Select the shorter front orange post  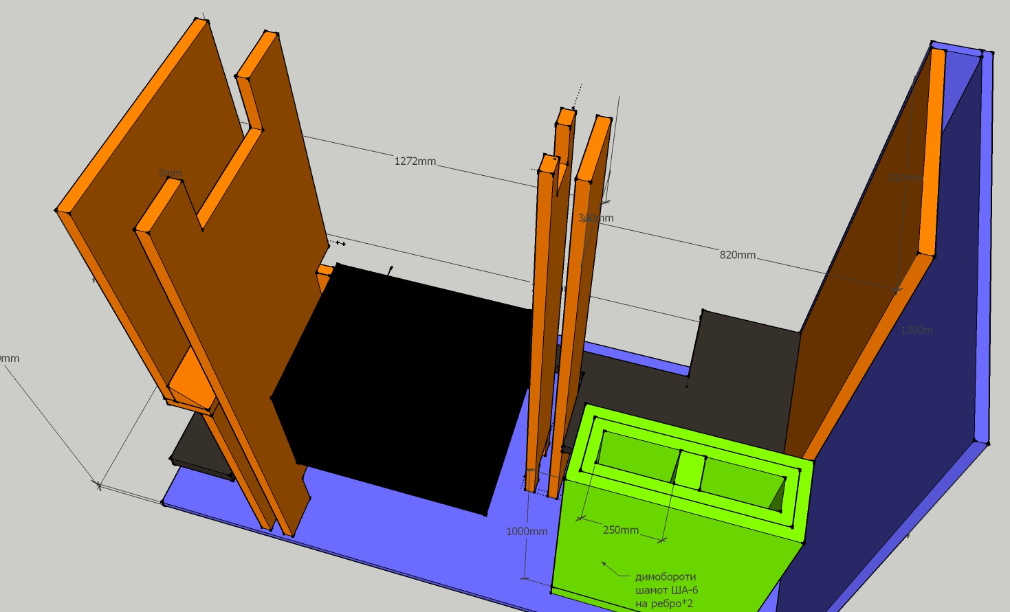(543, 323)
